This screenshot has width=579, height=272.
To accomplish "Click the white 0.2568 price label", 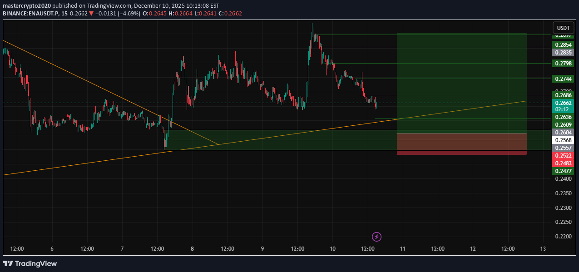I will pos(563,140).
